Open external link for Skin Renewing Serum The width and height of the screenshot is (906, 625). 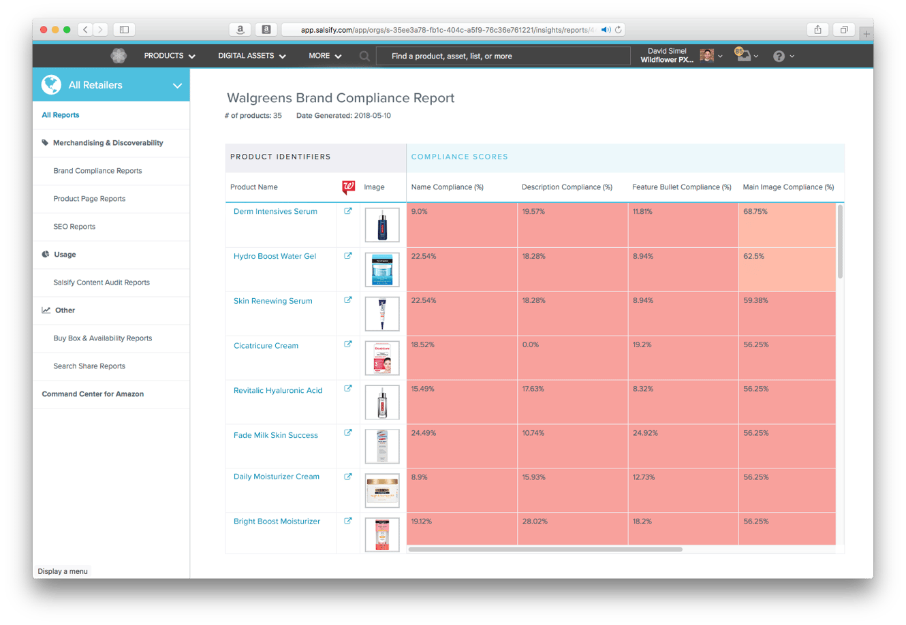click(x=348, y=300)
